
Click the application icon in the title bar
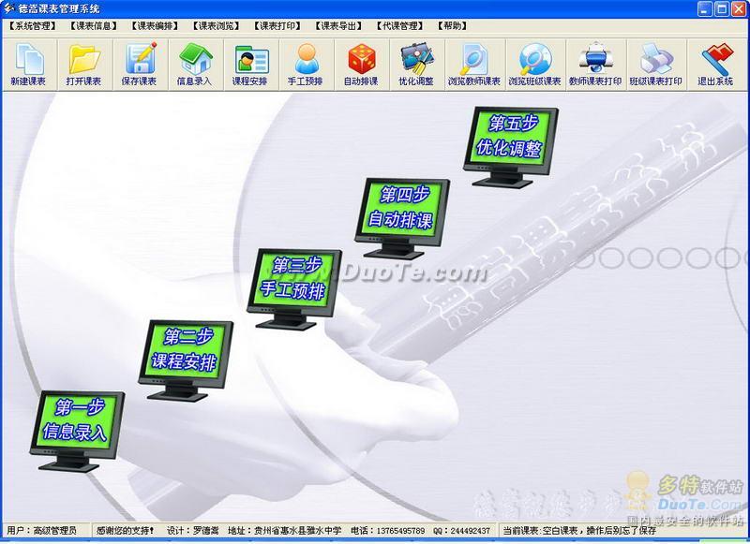click(x=8, y=8)
